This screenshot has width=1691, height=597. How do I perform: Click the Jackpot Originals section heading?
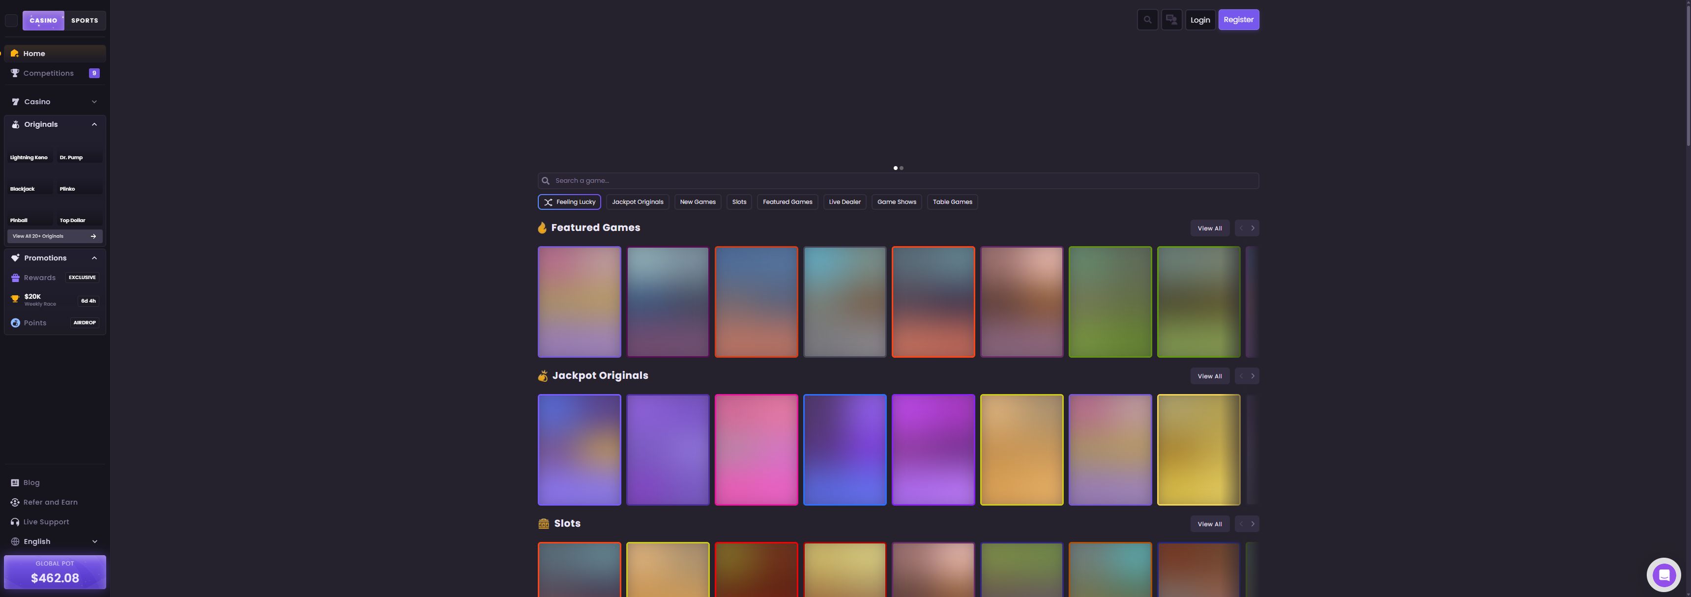600,375
